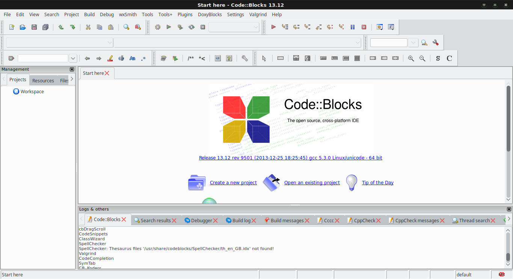Screen dimensions: 513x279
Task: Open the File menu
Action: pos(7,14)
